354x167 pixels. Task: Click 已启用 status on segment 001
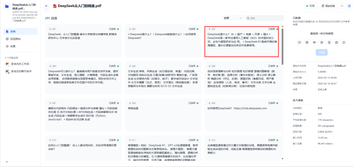pyautogui.click(x=114, y=29)
